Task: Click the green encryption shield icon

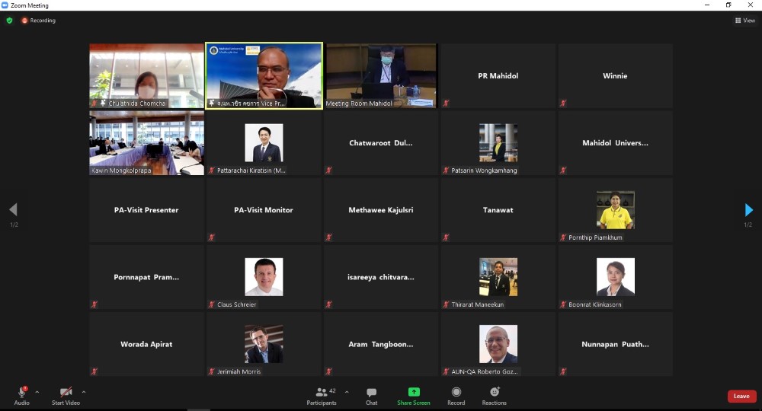Action: click(10, 21)
